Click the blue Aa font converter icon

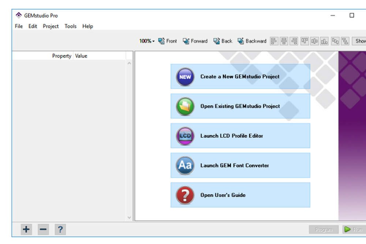click(x=185, y=166)
